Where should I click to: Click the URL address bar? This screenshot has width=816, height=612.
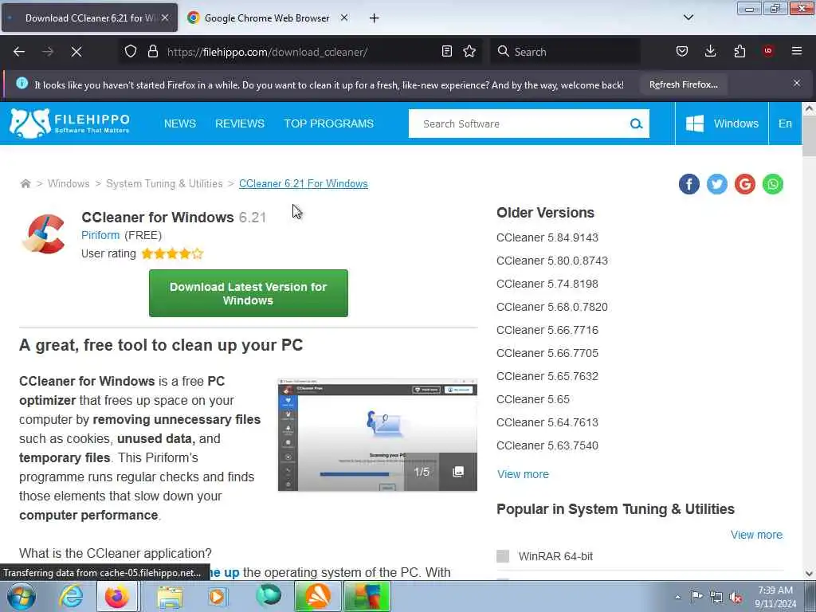click(302, 52)
